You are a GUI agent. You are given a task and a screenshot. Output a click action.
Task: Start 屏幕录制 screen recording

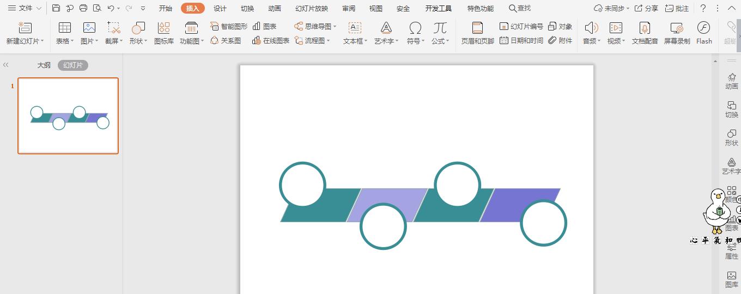click(x=677, y=33)
